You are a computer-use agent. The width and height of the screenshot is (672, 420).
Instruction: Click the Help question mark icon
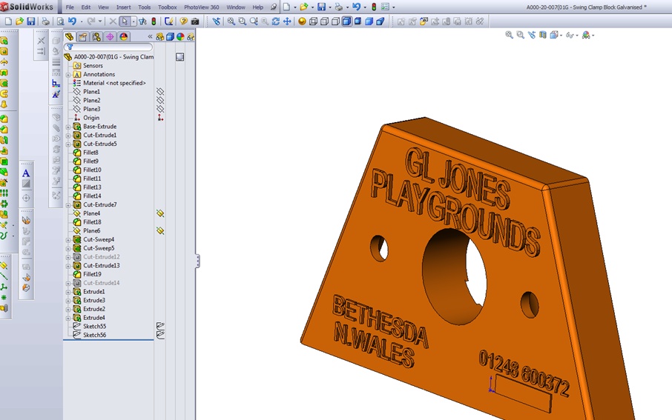(x=183, y=21)
